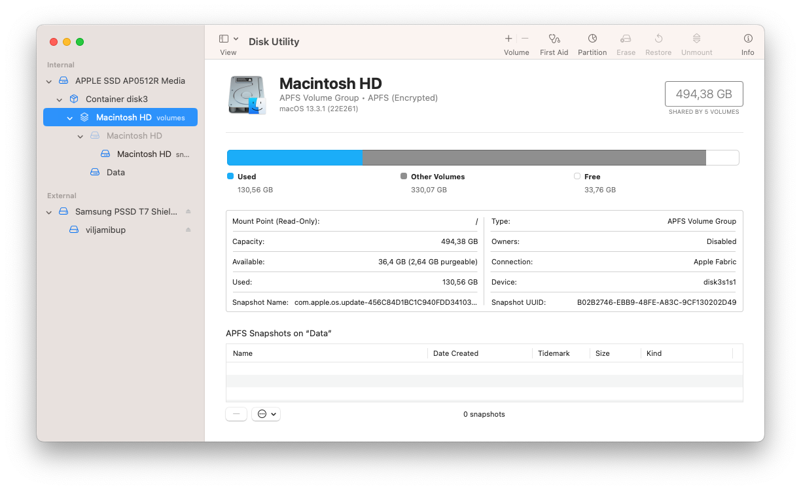Sort snapshots by Date Created column
Viewport: 801px width, 490px height.
480,353
